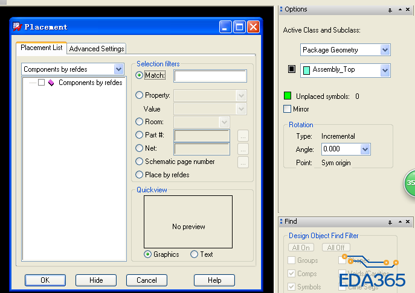The height and width of the screenshot is (293, 415).
Task: Toggle the Comps checkbox in Find
Action: click(291, 274)
